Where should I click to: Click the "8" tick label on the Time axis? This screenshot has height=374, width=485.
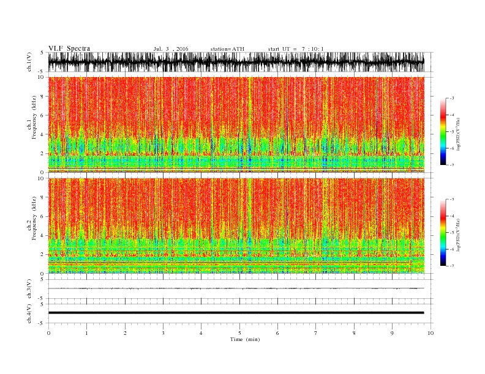(354, 333)
